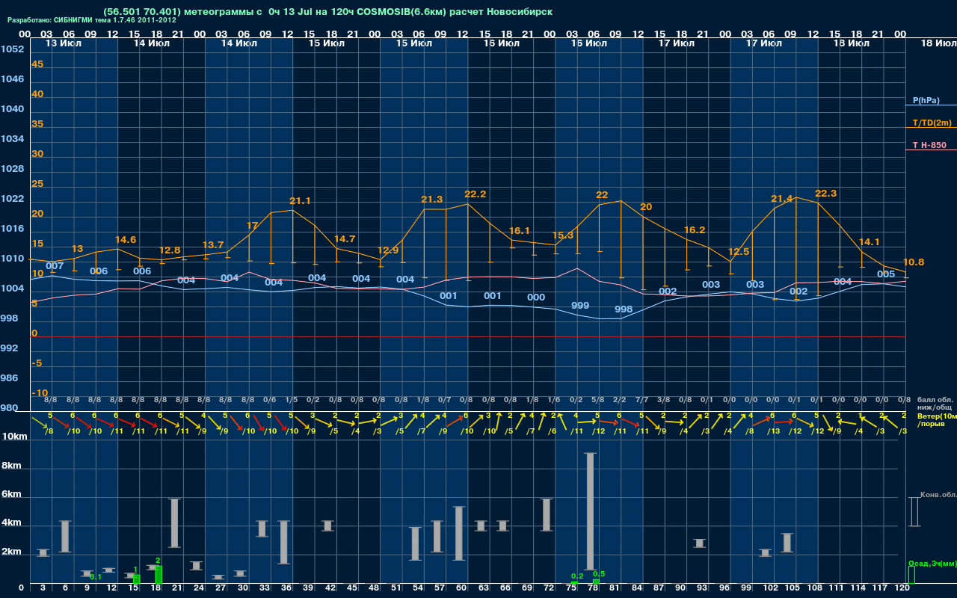Click the temperature label 13.7
Screen dimensions: 957x598
[x=213, y=245]
